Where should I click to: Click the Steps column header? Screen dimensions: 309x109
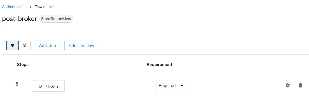pos(23,64)
